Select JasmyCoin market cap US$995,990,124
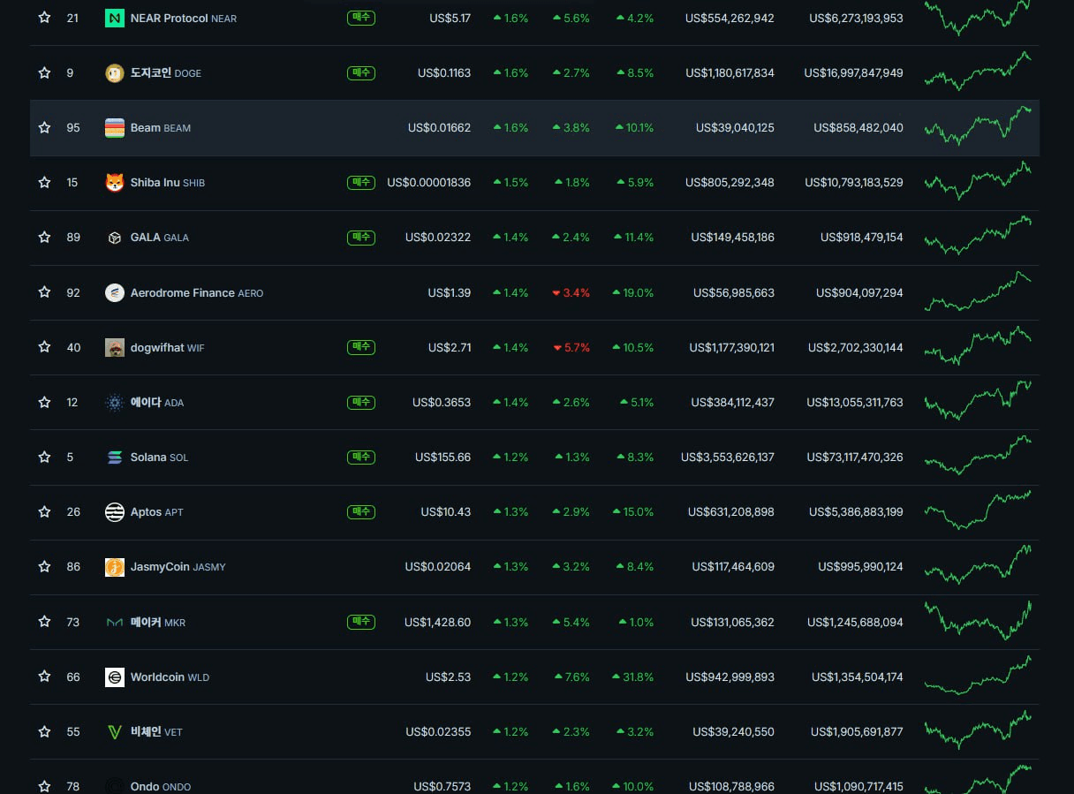 tap(861, 566)
